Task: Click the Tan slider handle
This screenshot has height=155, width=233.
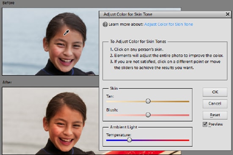Action: tap(148, 101)
